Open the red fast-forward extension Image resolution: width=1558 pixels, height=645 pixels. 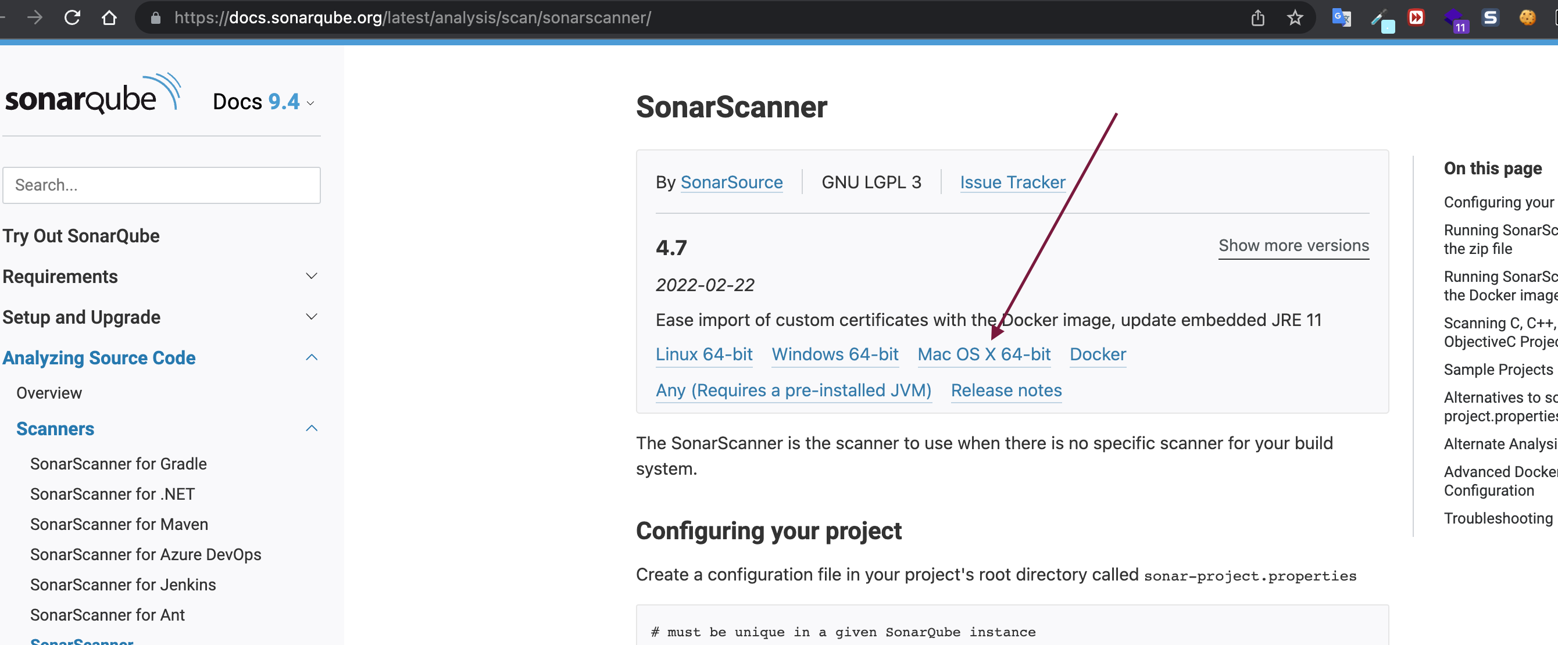[x=1417, y=17]
